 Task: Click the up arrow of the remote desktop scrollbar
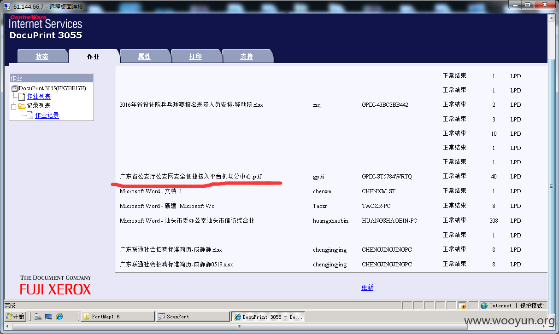552,17
